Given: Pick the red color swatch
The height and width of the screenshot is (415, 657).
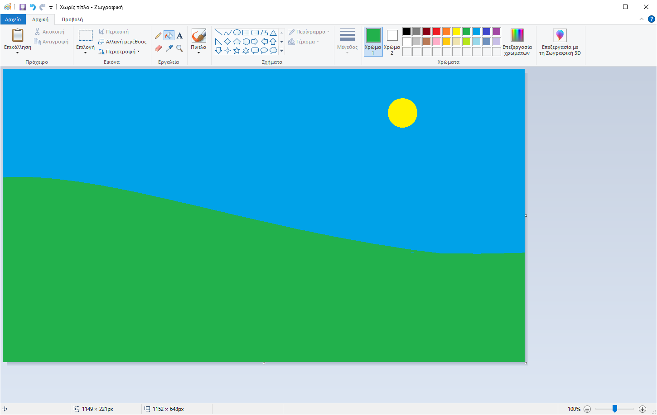Looking at the screenshot, I should 437,32.
